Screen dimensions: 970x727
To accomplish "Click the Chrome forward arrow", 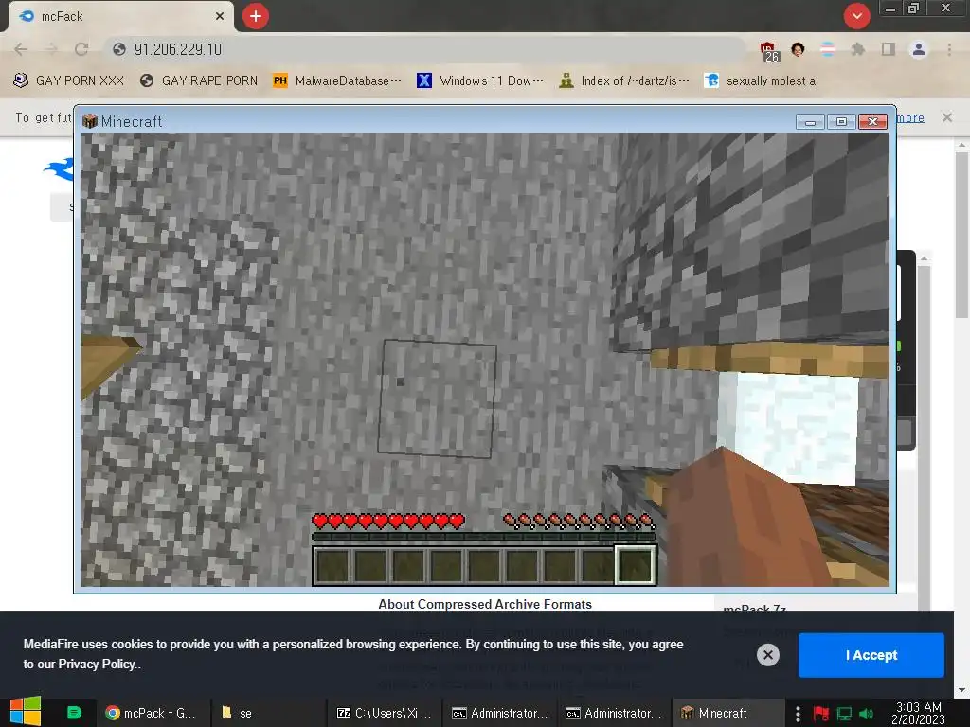I will tap(51, 49).
